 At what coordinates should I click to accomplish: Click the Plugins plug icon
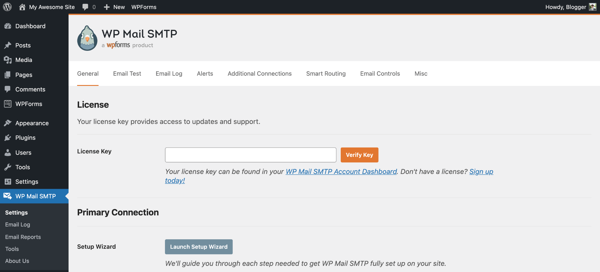[8, 138]
